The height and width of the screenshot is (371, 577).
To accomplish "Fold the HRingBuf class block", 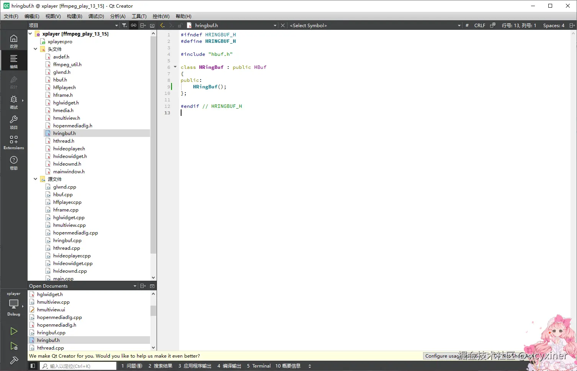I will click(x=175, y=67).
